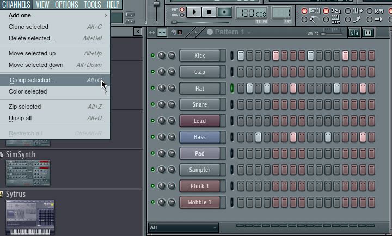Start playback with the Play button

pyautogui.click(x=194, y=12)
